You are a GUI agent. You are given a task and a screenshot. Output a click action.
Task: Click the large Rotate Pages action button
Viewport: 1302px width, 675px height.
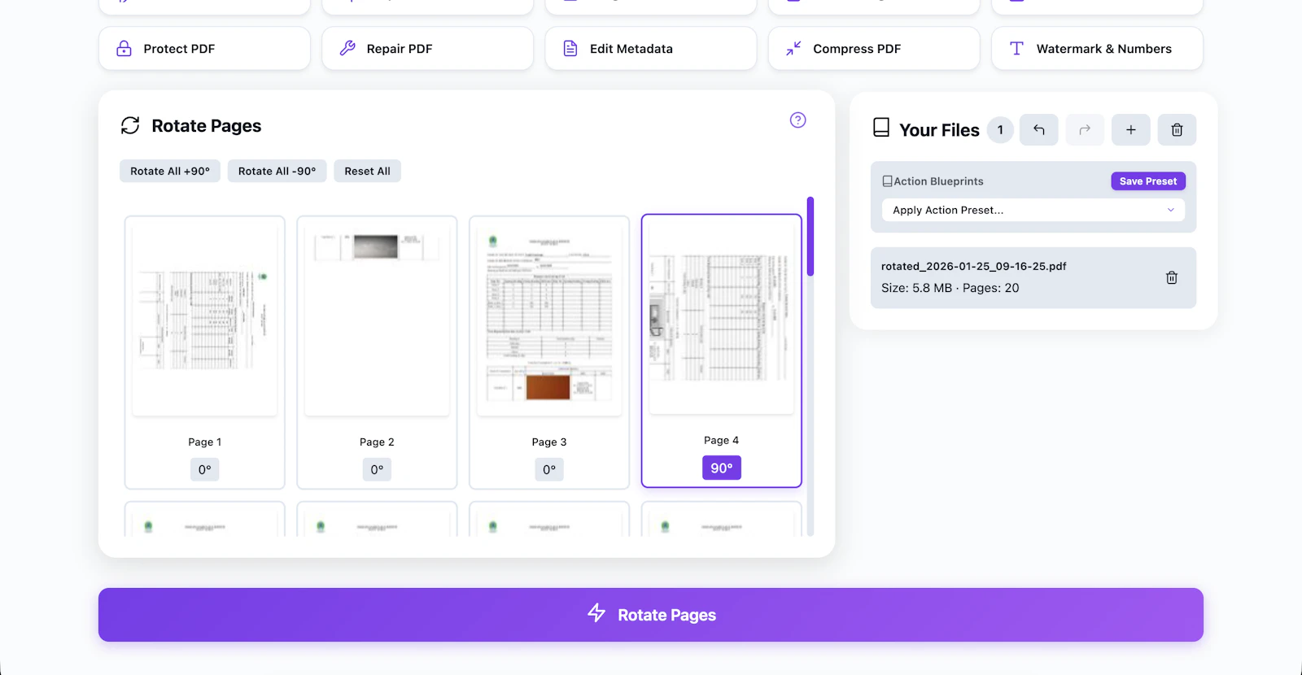[x=651, y=615]
